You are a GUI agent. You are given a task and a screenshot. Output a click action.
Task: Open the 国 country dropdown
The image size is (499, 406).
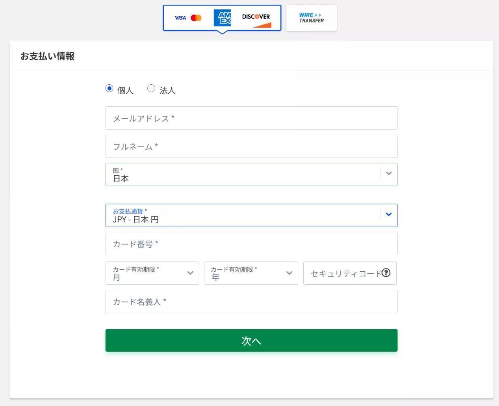[x=251, y=174]
